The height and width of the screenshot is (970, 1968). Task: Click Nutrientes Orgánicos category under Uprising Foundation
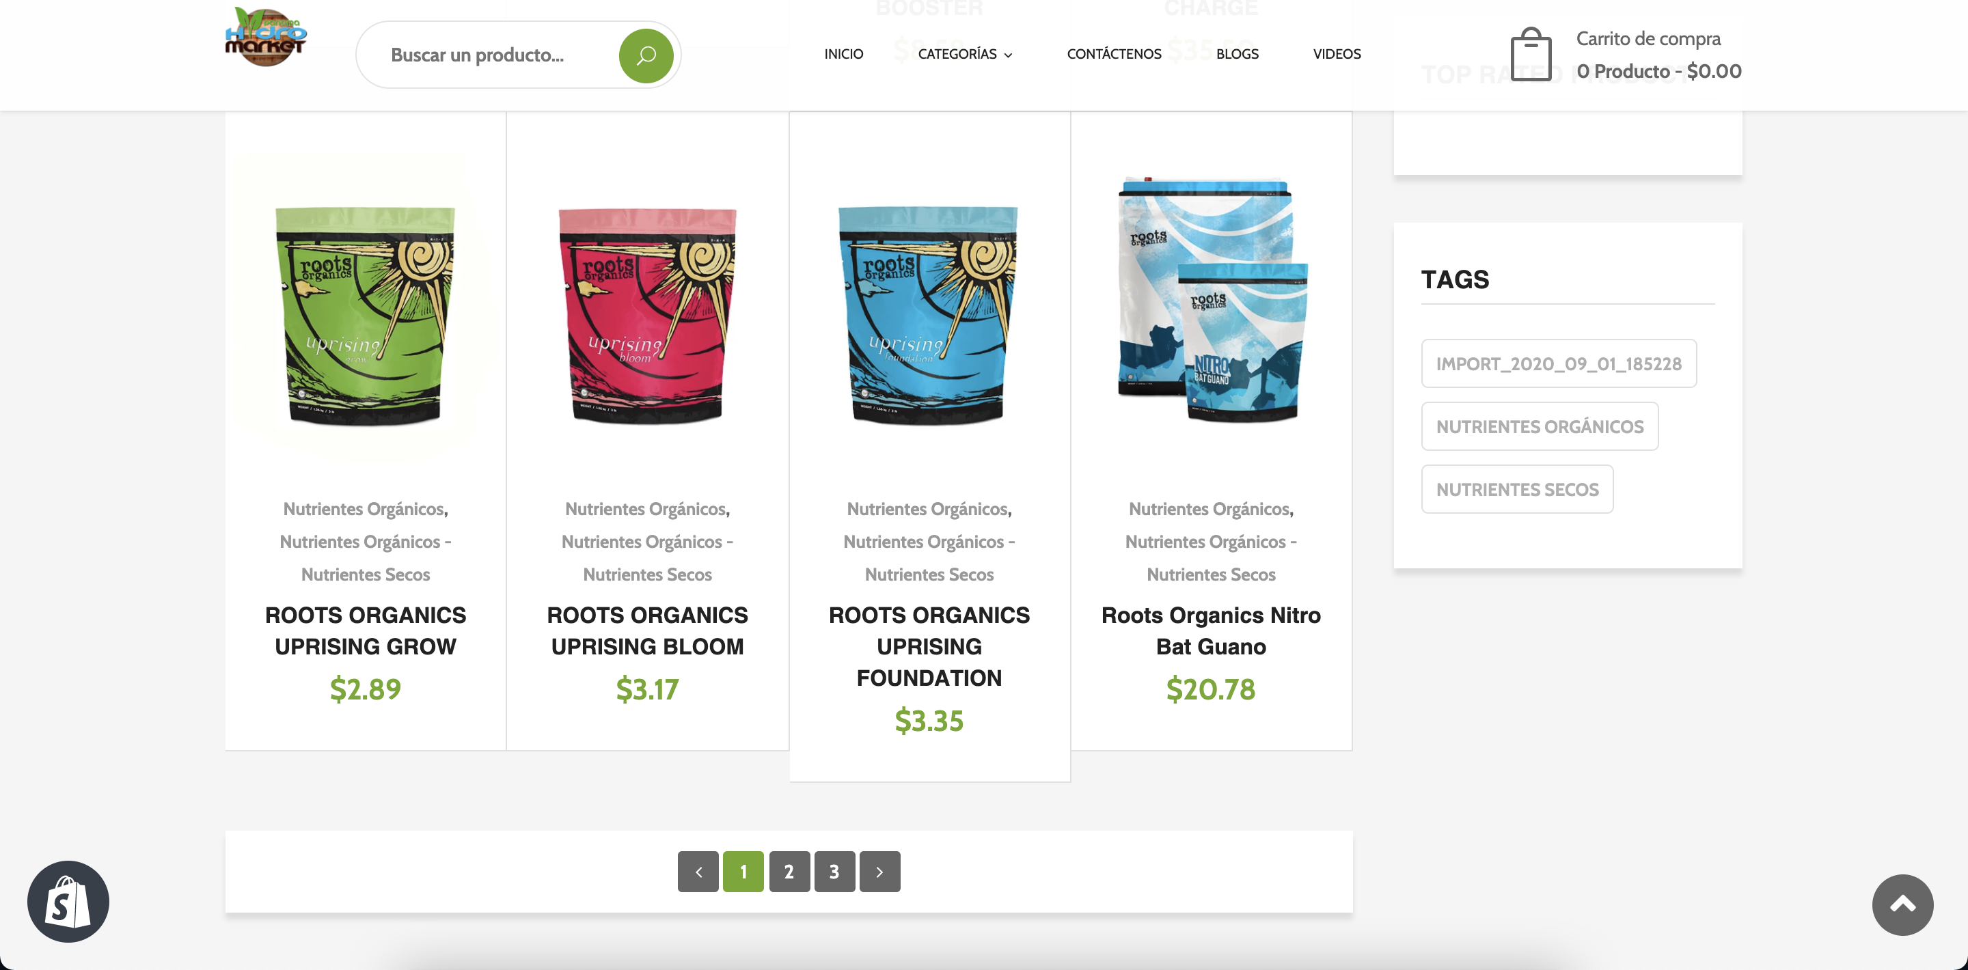click(927, 509)
